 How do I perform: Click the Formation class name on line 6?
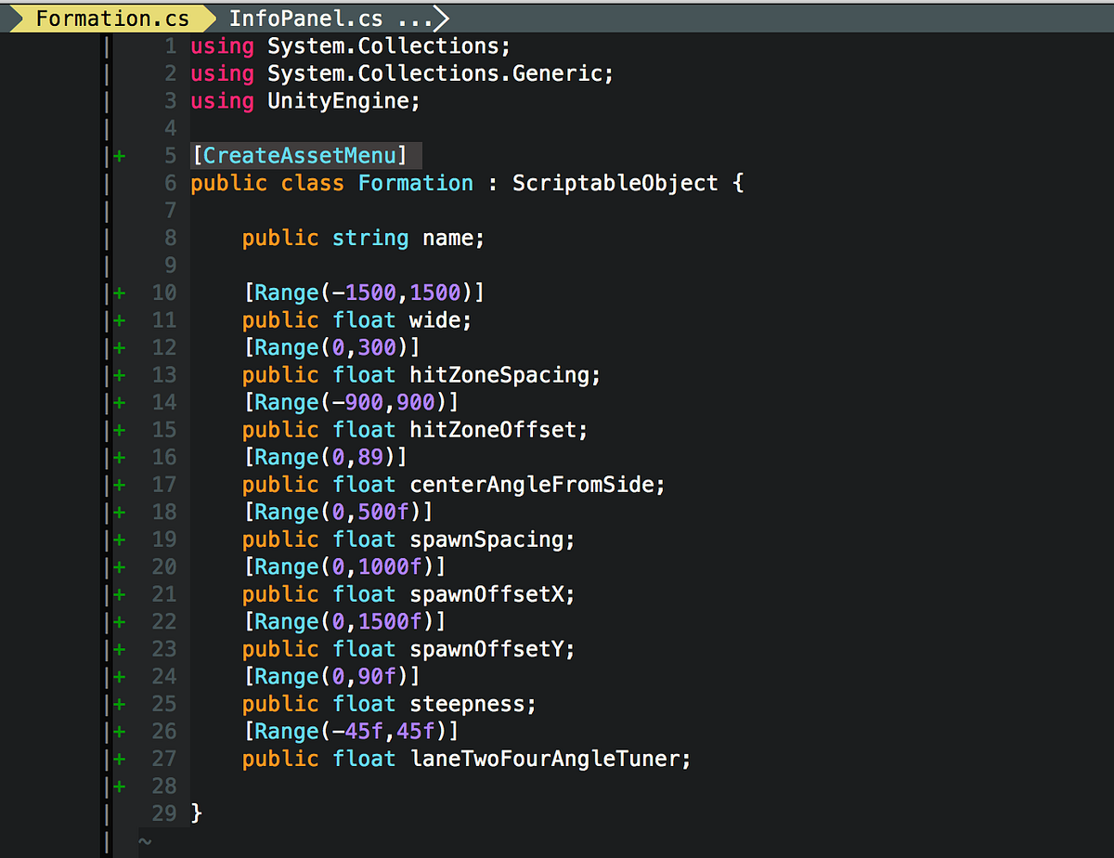point(414,183)
